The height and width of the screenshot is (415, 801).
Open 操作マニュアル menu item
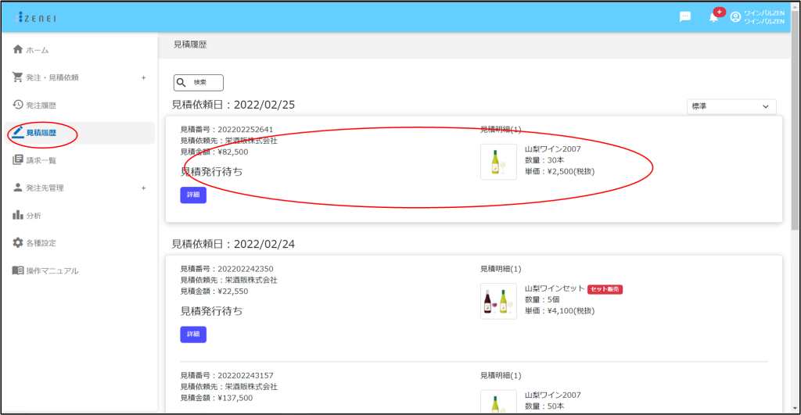click(52, 270)
